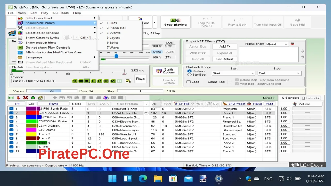This screenshot has height=186, width=331.
Task: Choose 7 Wave pane in submenu
Action: [x=119, y=48]
